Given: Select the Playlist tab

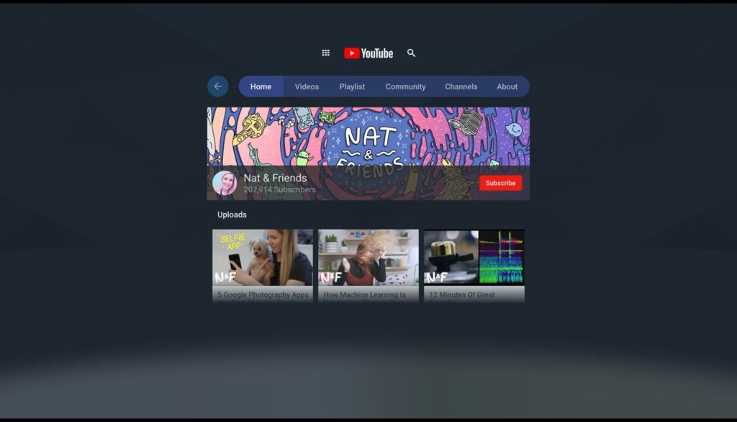Looking at the screenshot, I should pyautogui.click(x=352, y=86).
